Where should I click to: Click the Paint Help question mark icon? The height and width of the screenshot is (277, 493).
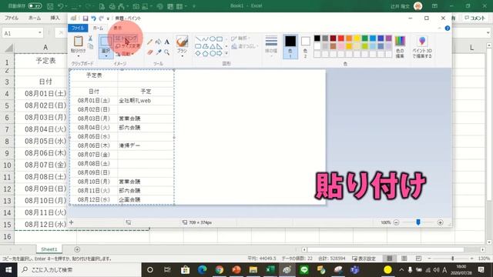448,28
